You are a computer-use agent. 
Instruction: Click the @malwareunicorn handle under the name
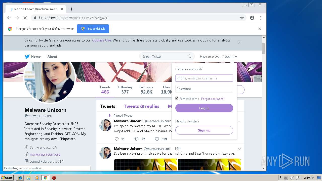point(38,116)
